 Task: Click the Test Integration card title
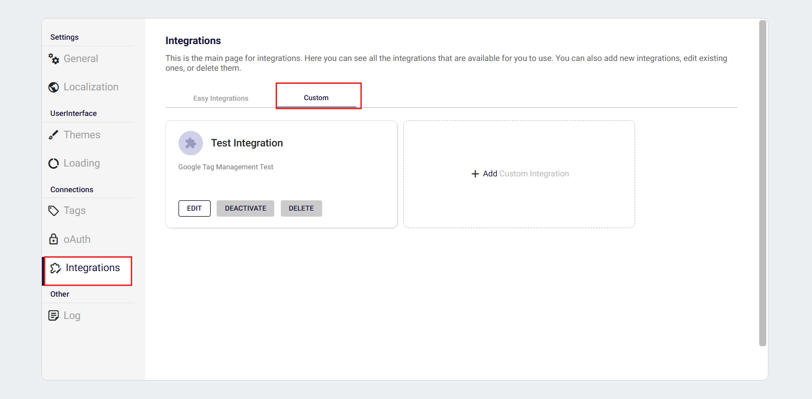click(247, 143)
